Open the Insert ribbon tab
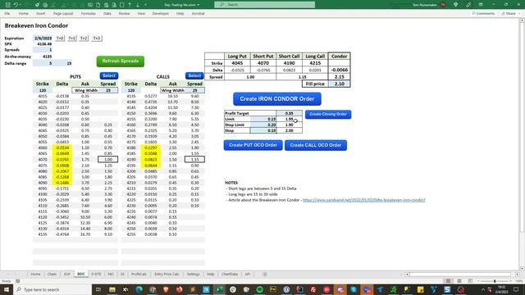Viewport: 525px width, 295px height. tap(40, 13)
